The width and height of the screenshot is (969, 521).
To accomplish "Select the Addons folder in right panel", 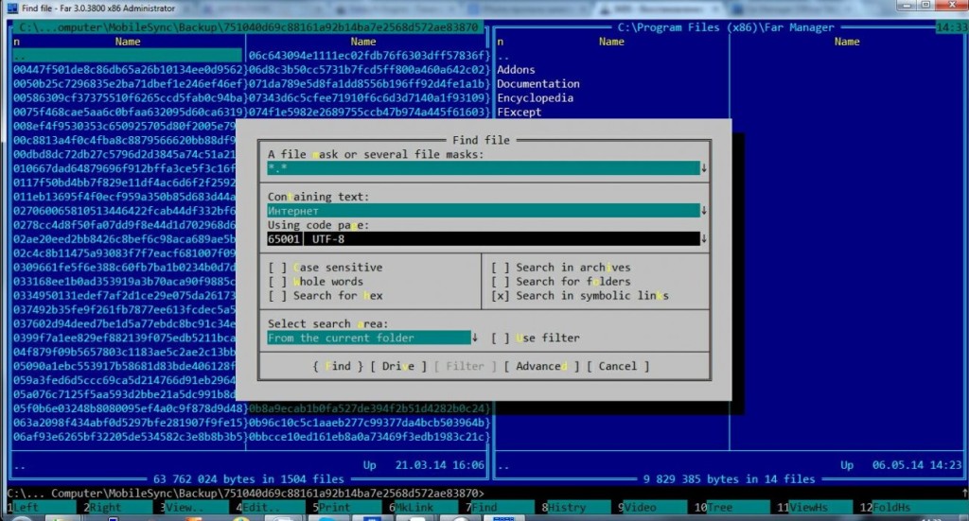I will [517, 70].
